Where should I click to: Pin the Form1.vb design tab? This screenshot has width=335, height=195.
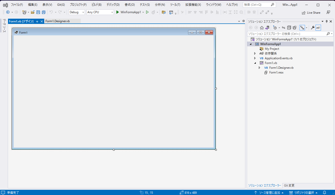pos(37,21)
